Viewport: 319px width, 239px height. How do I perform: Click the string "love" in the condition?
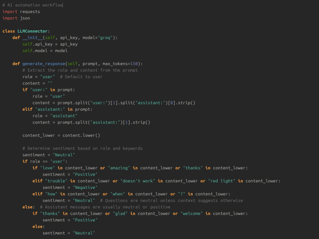[48, 168]
